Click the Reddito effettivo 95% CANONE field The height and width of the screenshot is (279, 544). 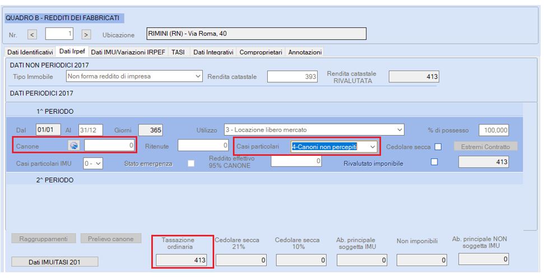pyautogui.click(x=296, y=161)
